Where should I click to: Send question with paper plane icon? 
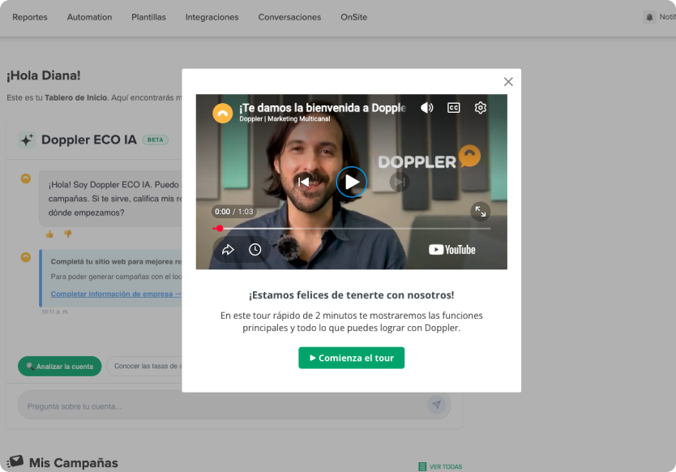436,405
